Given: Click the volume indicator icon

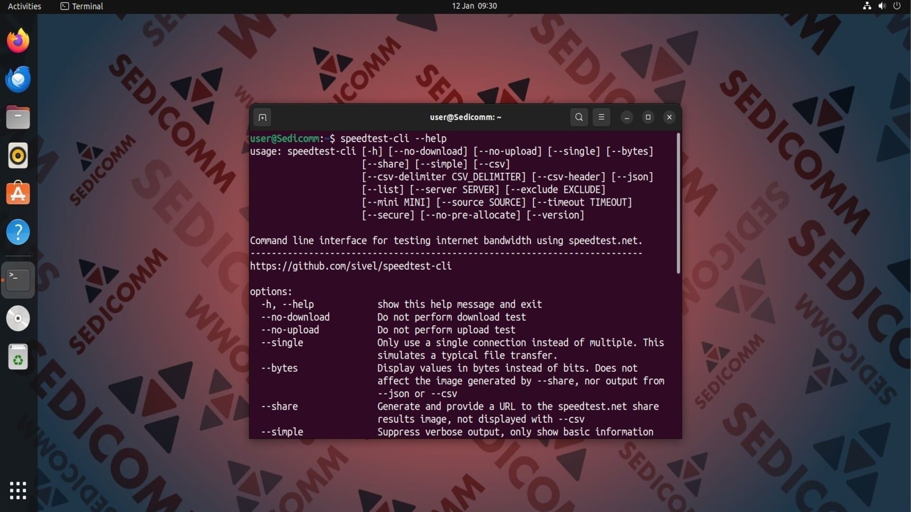Looking at the screenshot, I should click(x=882, y=6).
